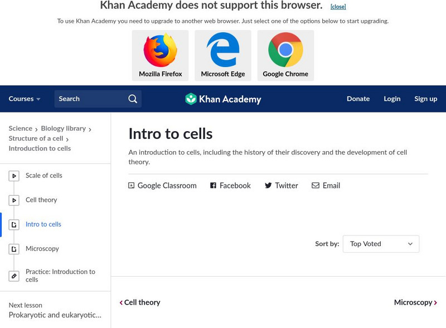Focus the Search input field
This screenshot has width=446, height=328.
pos(89,99)
